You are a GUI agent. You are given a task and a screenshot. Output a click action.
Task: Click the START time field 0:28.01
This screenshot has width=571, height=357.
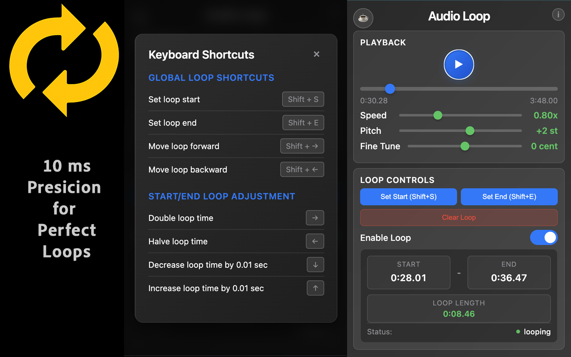pos(409,272)
